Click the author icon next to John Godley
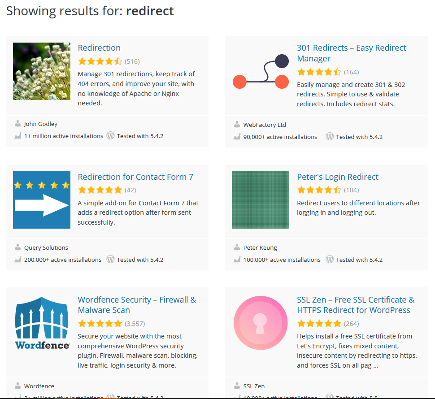This screenshot has height=399, width=435. 18,124
